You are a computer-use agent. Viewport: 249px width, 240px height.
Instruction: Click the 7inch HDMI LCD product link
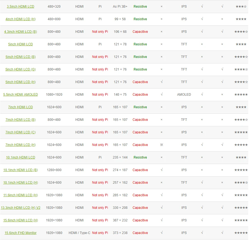pyautogui.click(x=21, y=107)
